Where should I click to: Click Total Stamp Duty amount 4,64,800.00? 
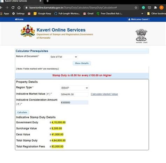coord(58,141)
